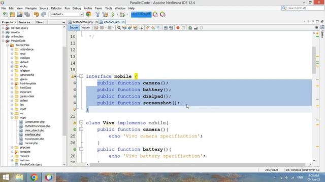Image resolution: width=325 pixels, height=182 pixels.
Task: Click the Toggle Highlight Search editor icon
Action: coord(136,28)
